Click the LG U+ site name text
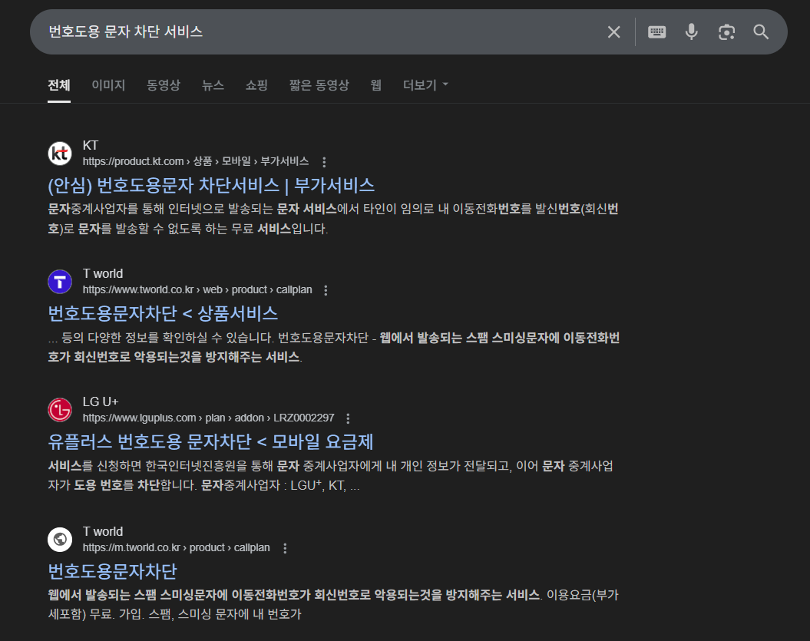 101,401
